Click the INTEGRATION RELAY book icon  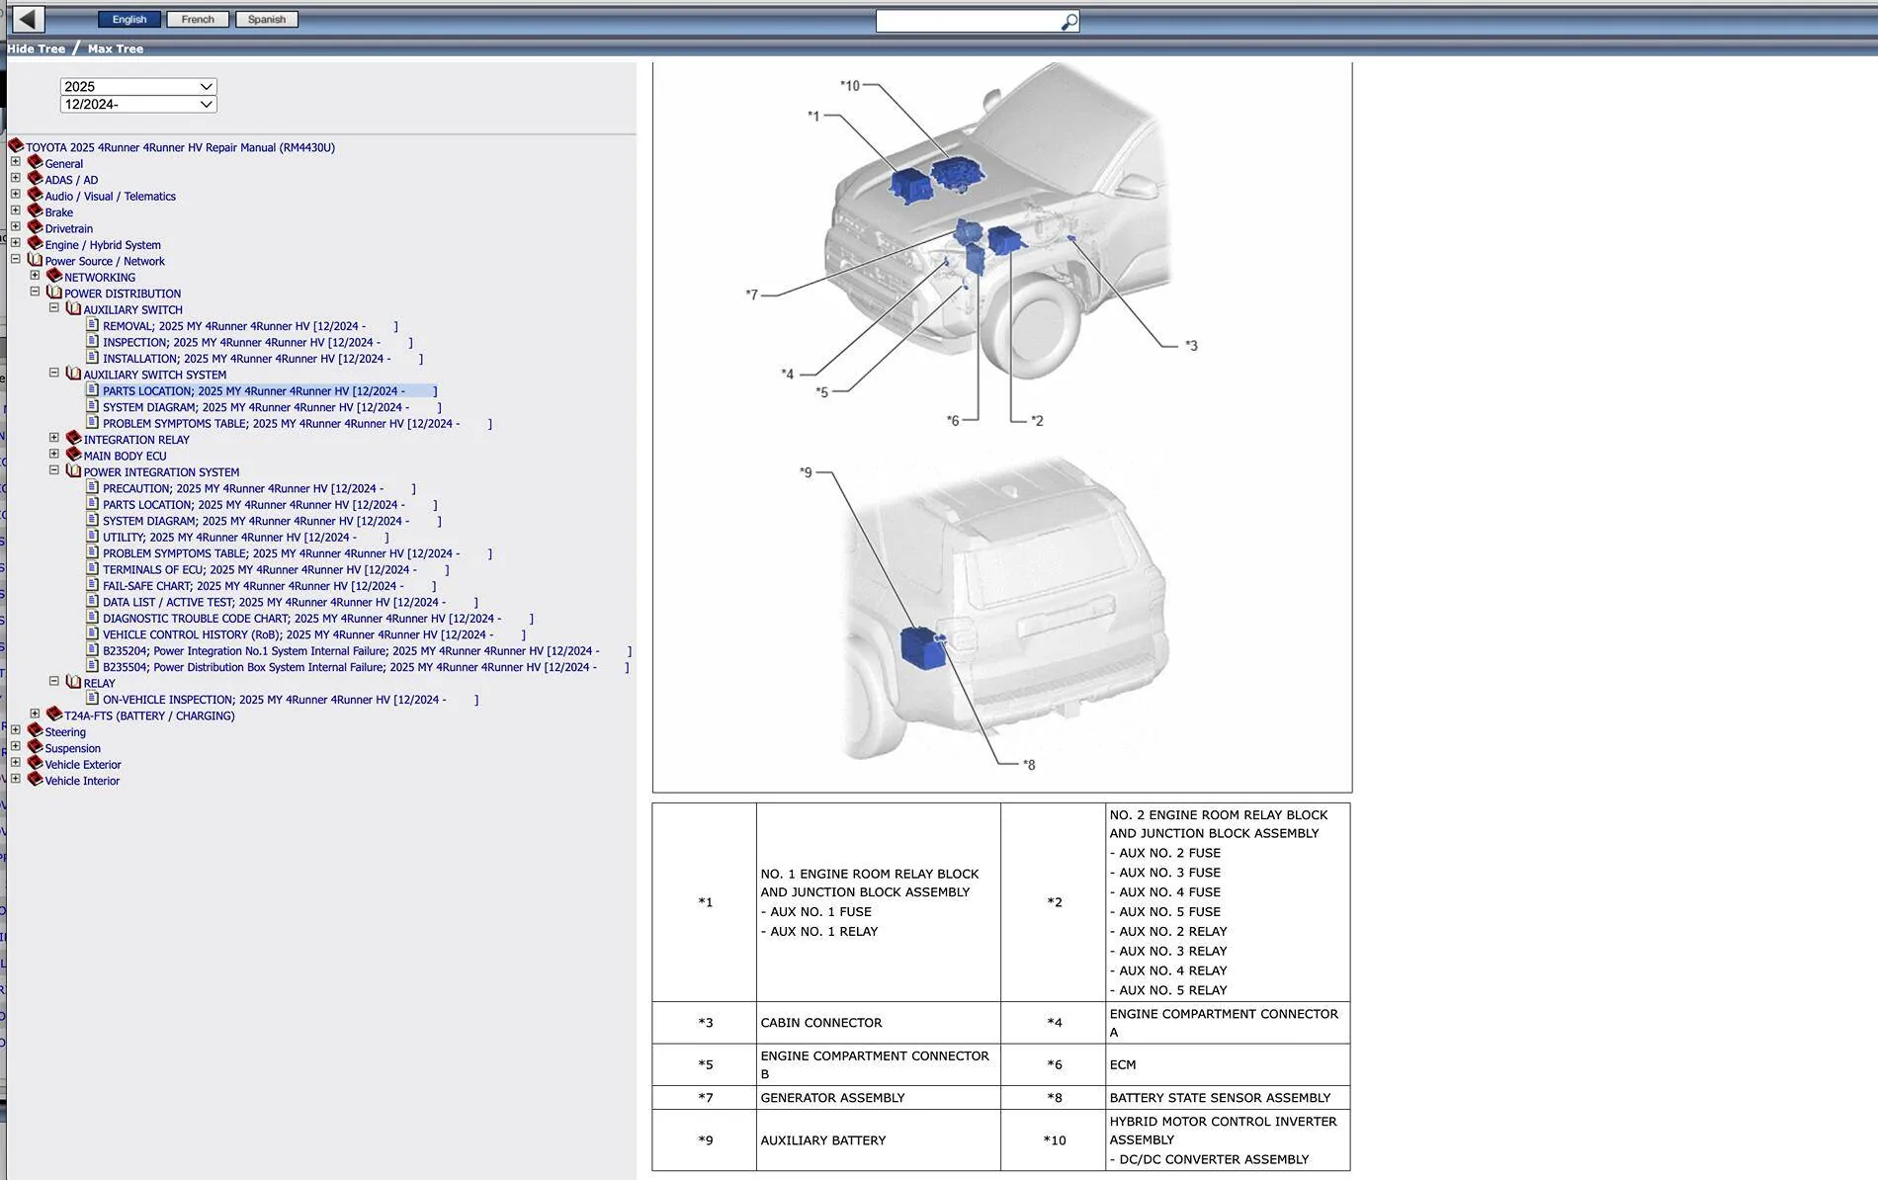73,439
